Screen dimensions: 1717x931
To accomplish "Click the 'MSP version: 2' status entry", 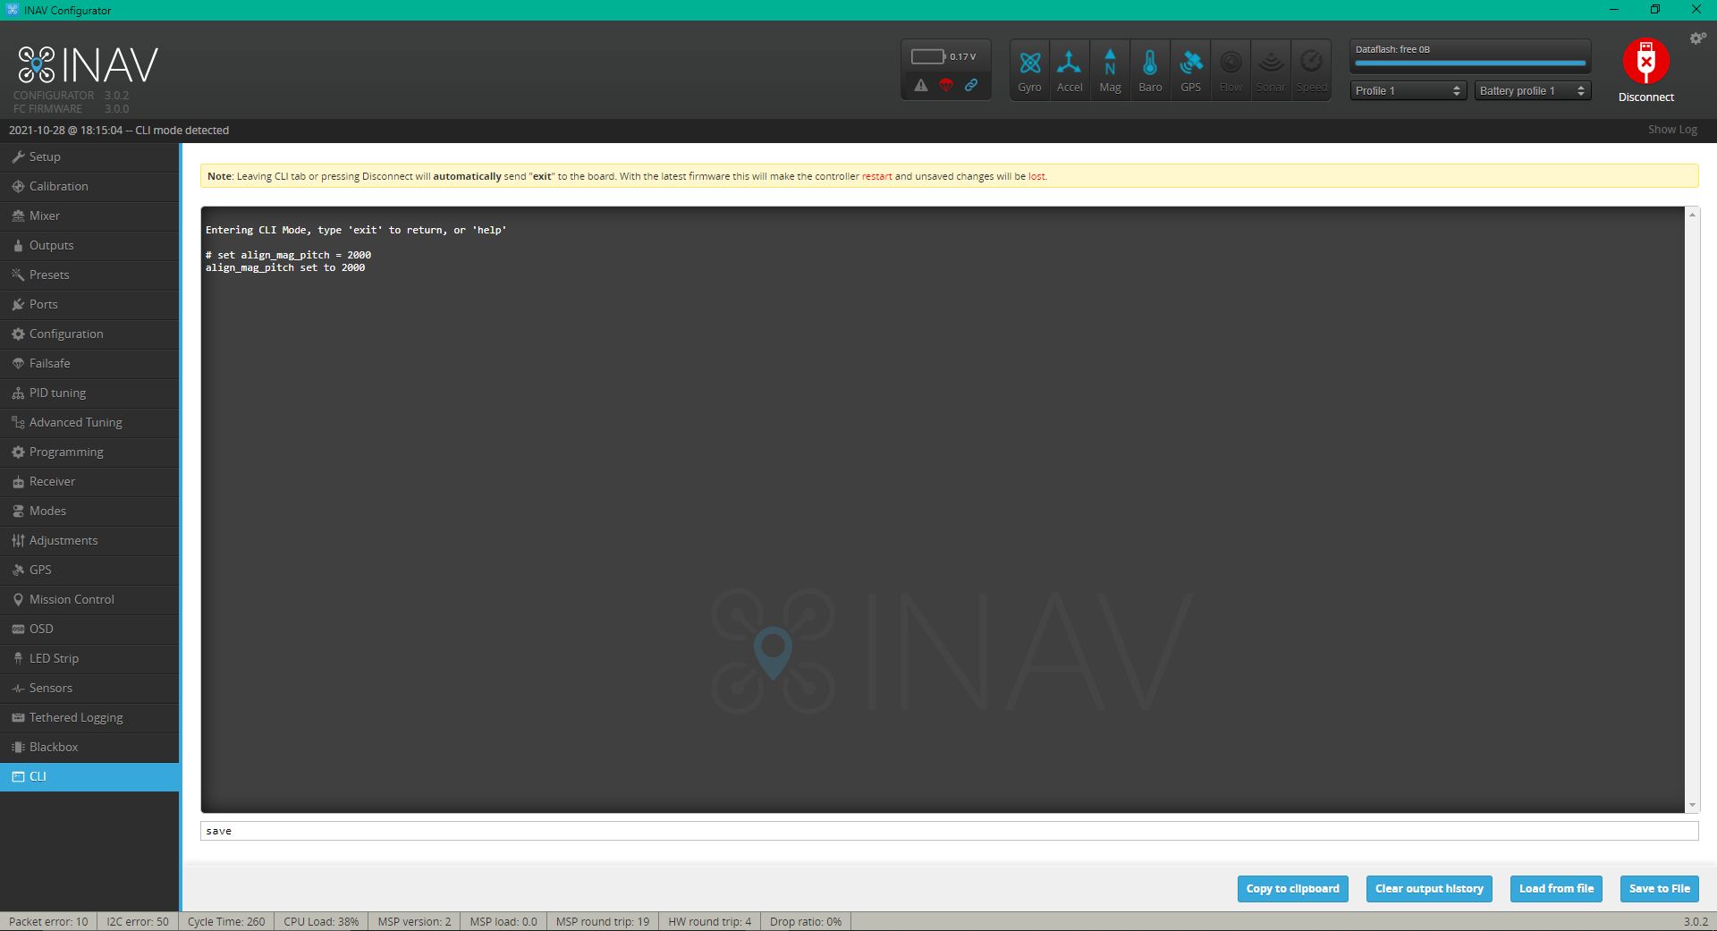I will pyautogui.click(x=414, y=921).
